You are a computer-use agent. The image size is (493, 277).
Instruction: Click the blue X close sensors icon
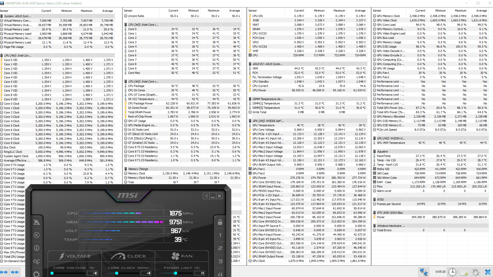(488, 272)
